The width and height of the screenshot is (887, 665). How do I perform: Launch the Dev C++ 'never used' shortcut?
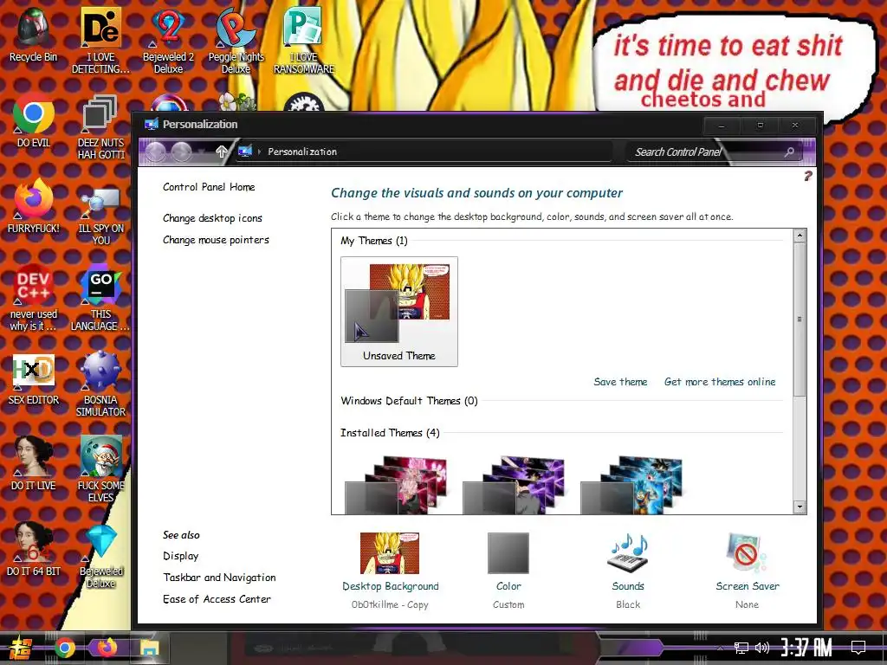point(34,298)
